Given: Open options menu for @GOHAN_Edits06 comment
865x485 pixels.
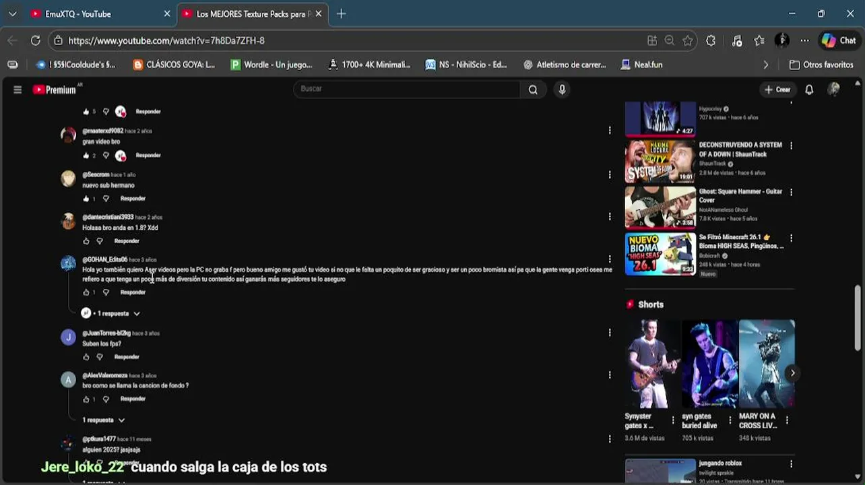Looking at the screenshot, I should pyautogui.click(x=610, y=259).
